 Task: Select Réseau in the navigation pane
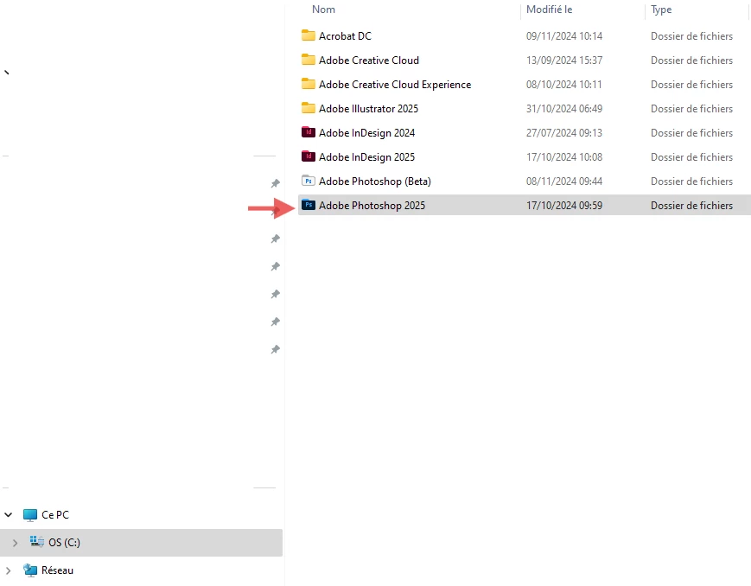57,570
